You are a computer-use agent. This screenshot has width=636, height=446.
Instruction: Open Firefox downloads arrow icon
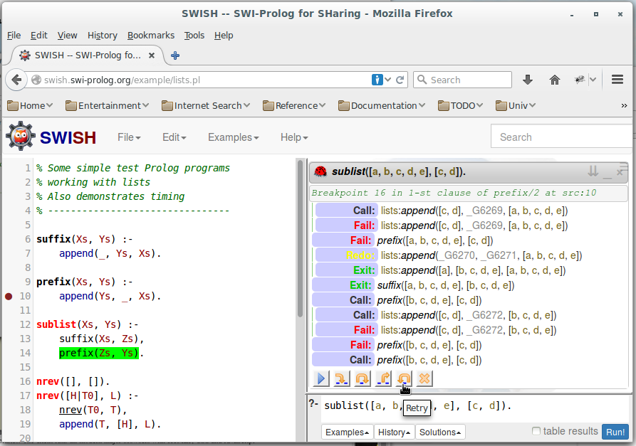point(528,80)
